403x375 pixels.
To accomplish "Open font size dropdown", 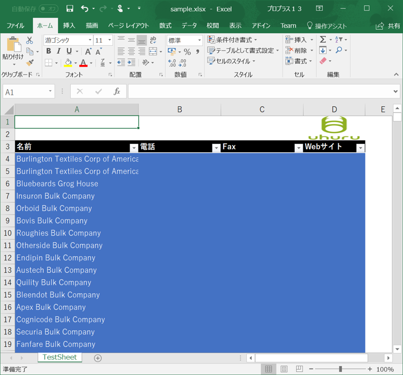I will tap(110, 40).
